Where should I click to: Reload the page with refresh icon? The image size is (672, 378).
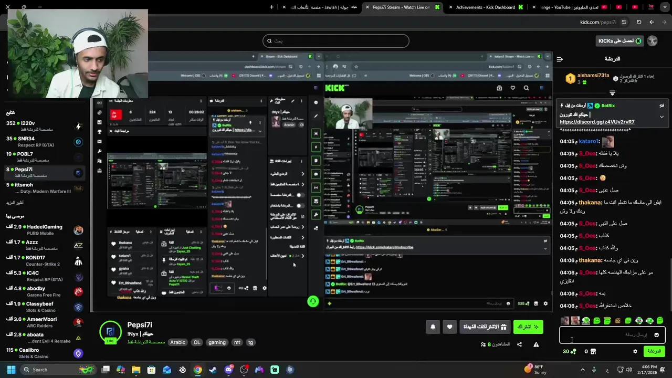(x=639, y=22)
